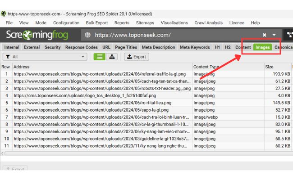293x180 pixels.
Task: Expand the URL history dropdown arrow
Action: (274, 35)
